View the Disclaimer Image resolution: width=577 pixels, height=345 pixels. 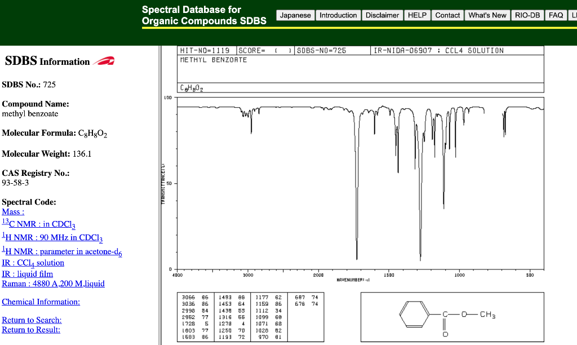(x=382, y=15)
